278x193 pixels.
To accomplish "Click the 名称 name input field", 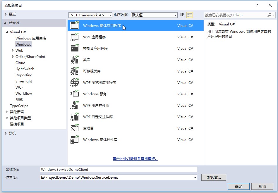I will 118,169.
